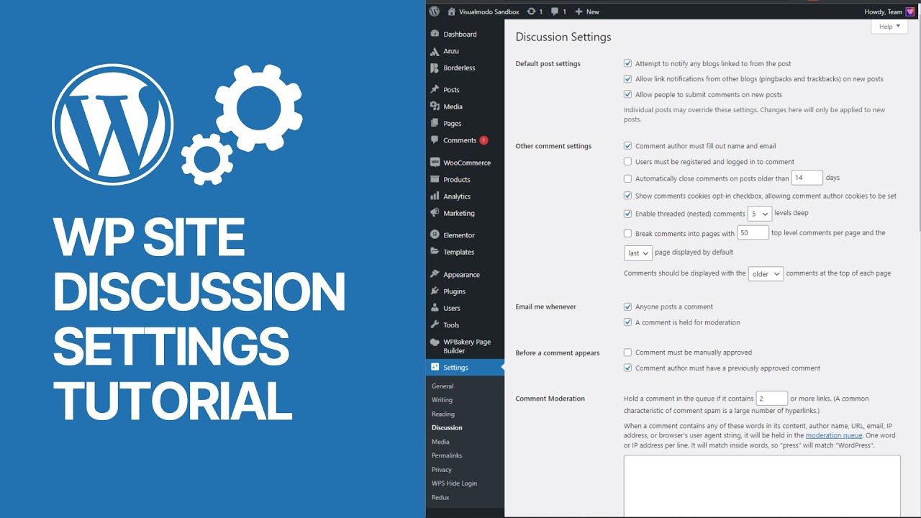
Task: Toggle Anyone posts a comment email checkbox
Action: point(627,306)
